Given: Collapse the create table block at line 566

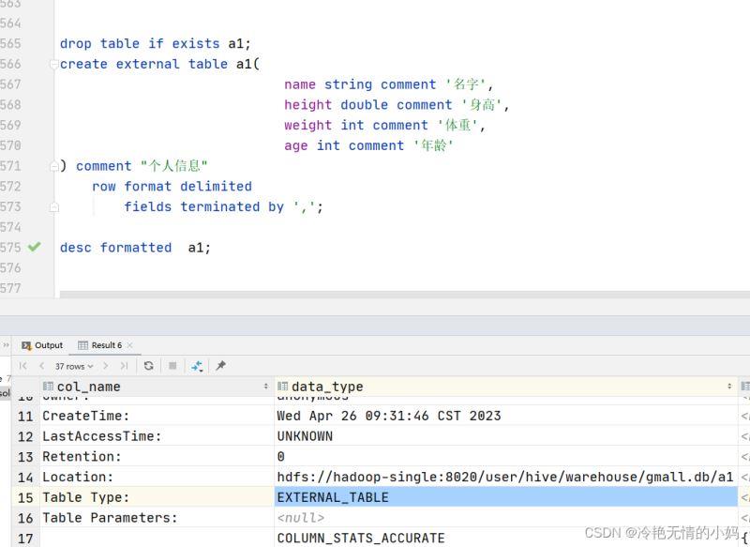Looking at the screenshot, I should click(54, 64).
